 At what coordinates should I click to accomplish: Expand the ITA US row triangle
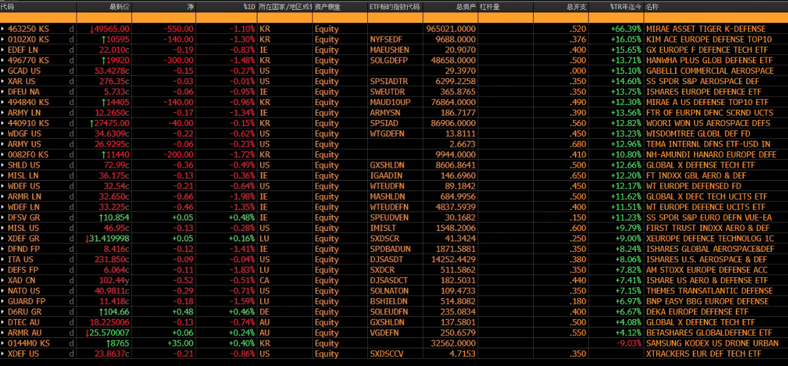coord(3,259)
